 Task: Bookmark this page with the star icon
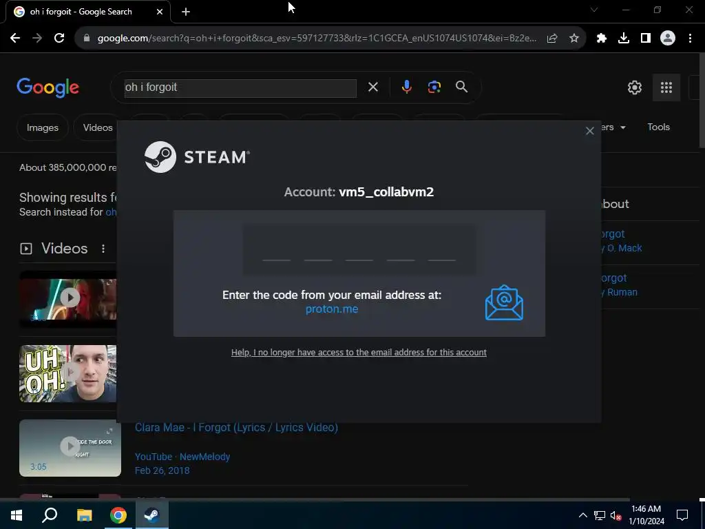(574, 39)
